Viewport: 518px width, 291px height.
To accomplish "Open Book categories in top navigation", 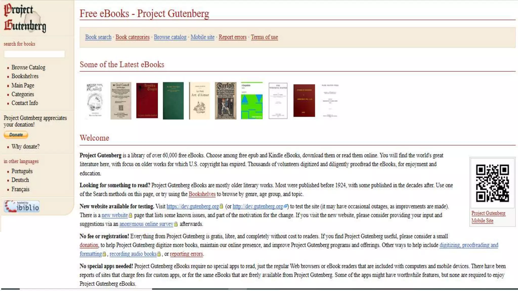I will tap(133, 37).
